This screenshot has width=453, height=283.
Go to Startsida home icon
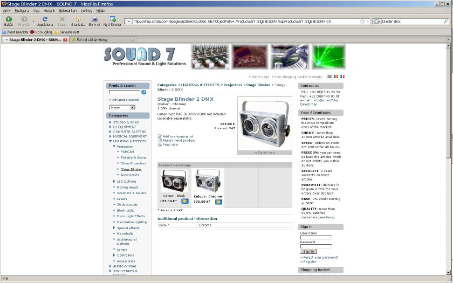(x=78, y=19)
